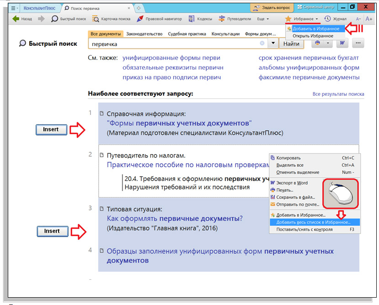Image resolution: width=379 pixels, height=305 pixels.
Task: Launch Правовой навигатор from toolbar
Action: pos(159,19)
